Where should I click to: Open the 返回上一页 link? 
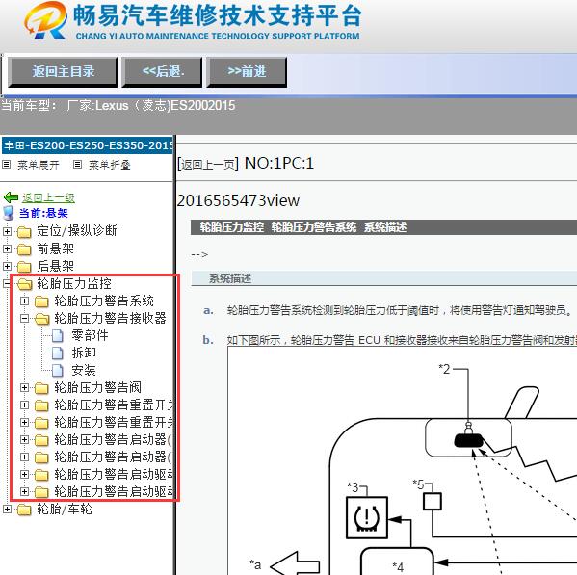coord(208,164)
